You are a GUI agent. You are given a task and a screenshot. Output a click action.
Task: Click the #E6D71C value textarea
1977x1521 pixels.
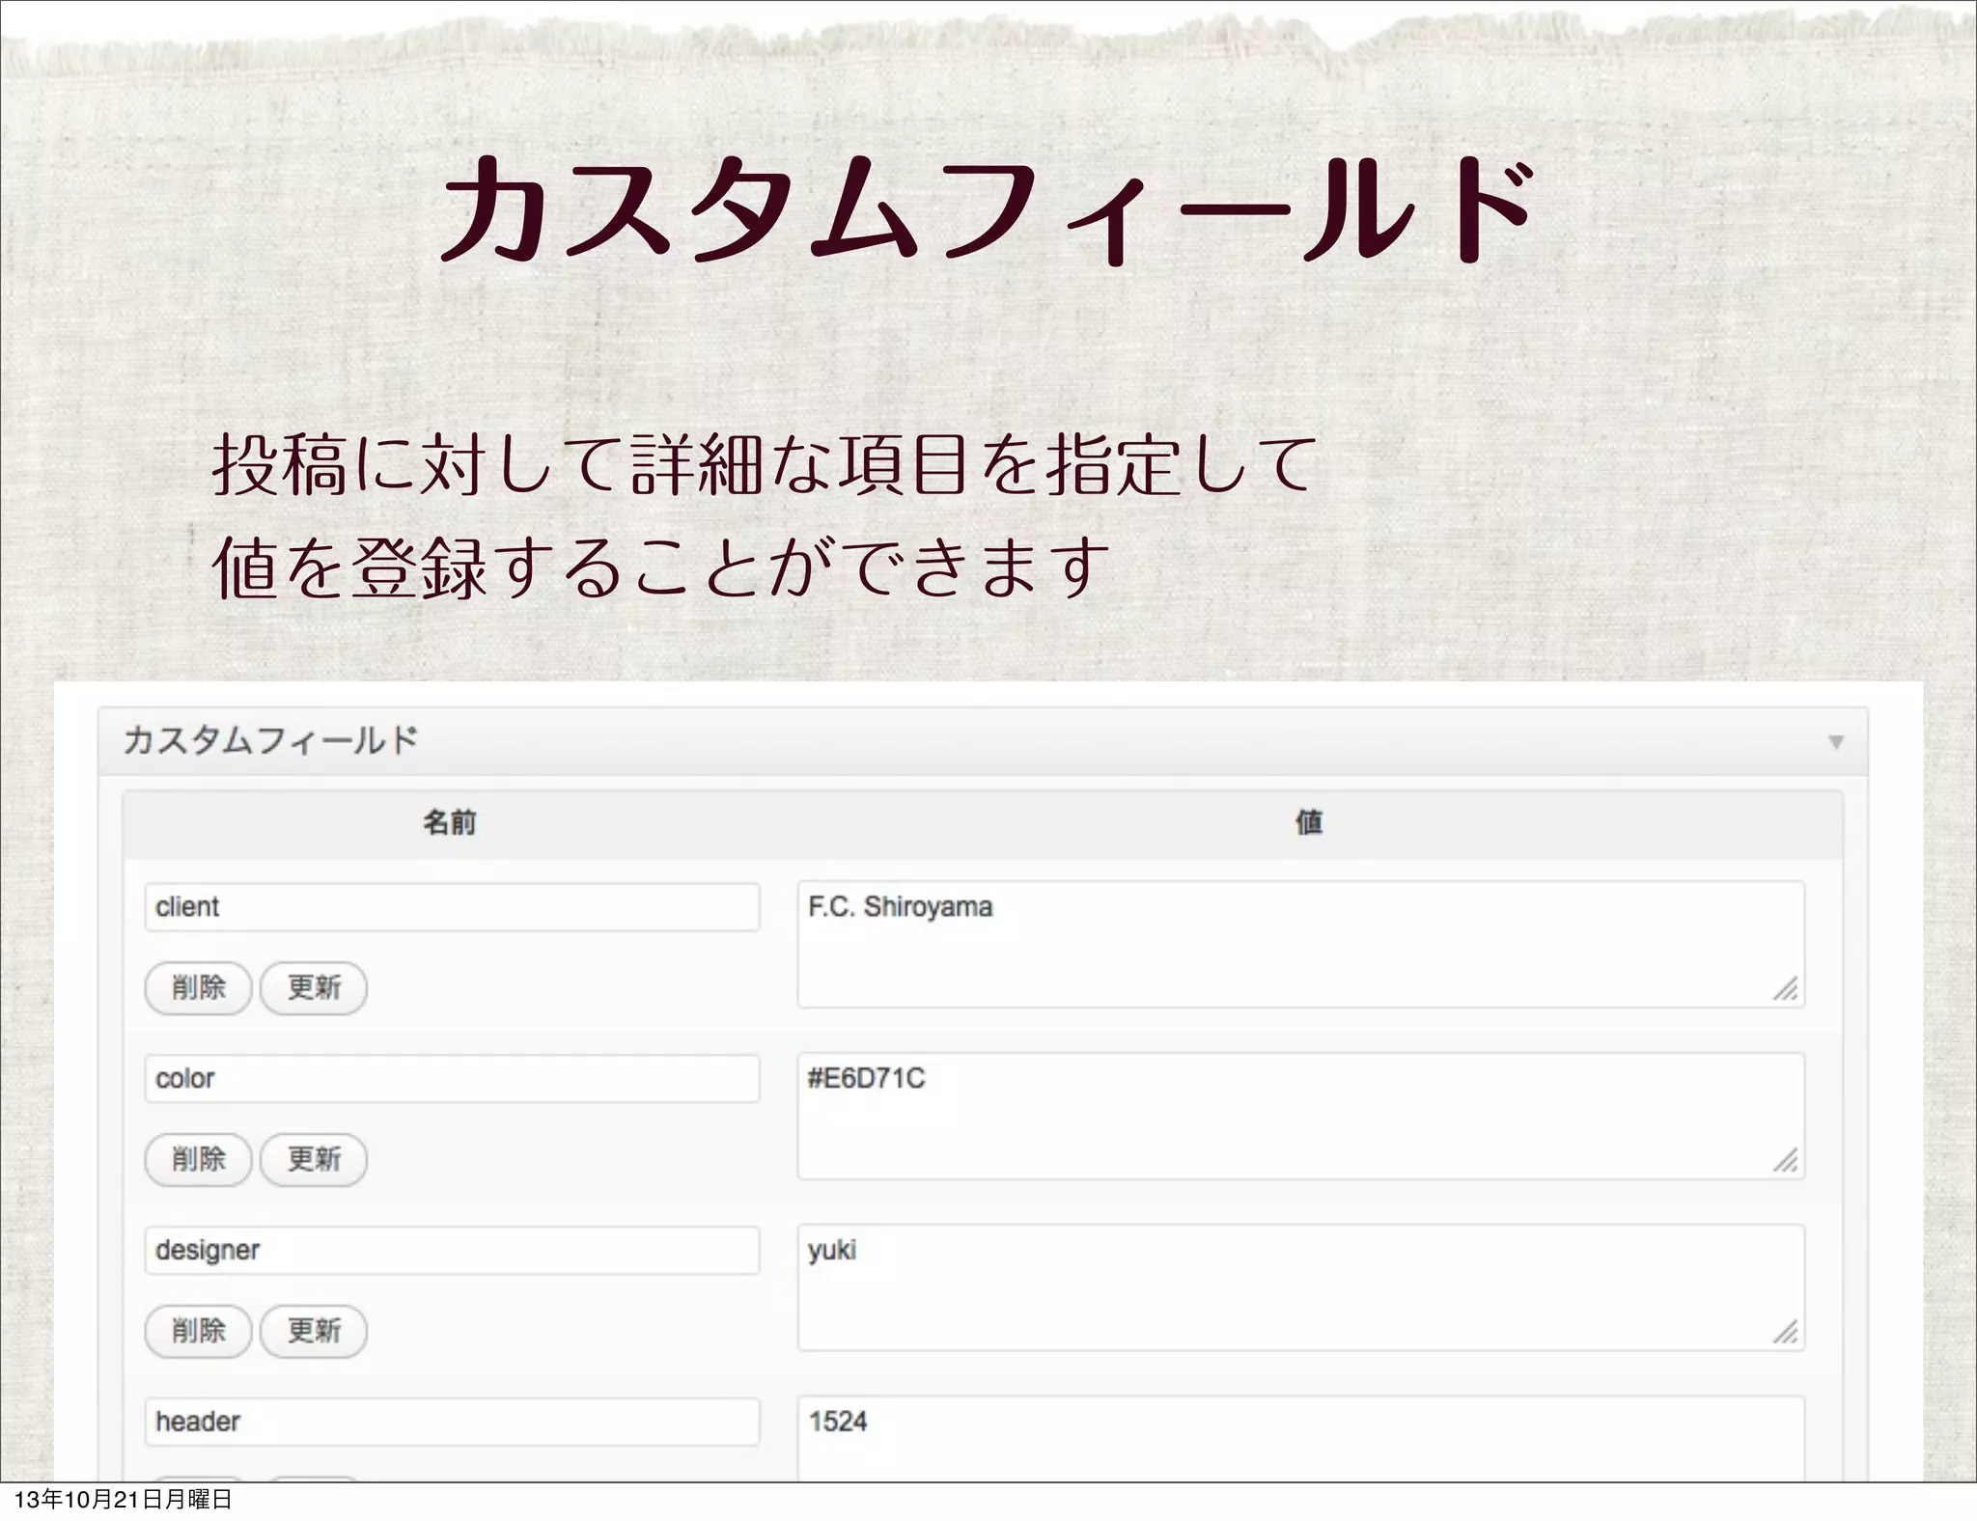1300,1116
